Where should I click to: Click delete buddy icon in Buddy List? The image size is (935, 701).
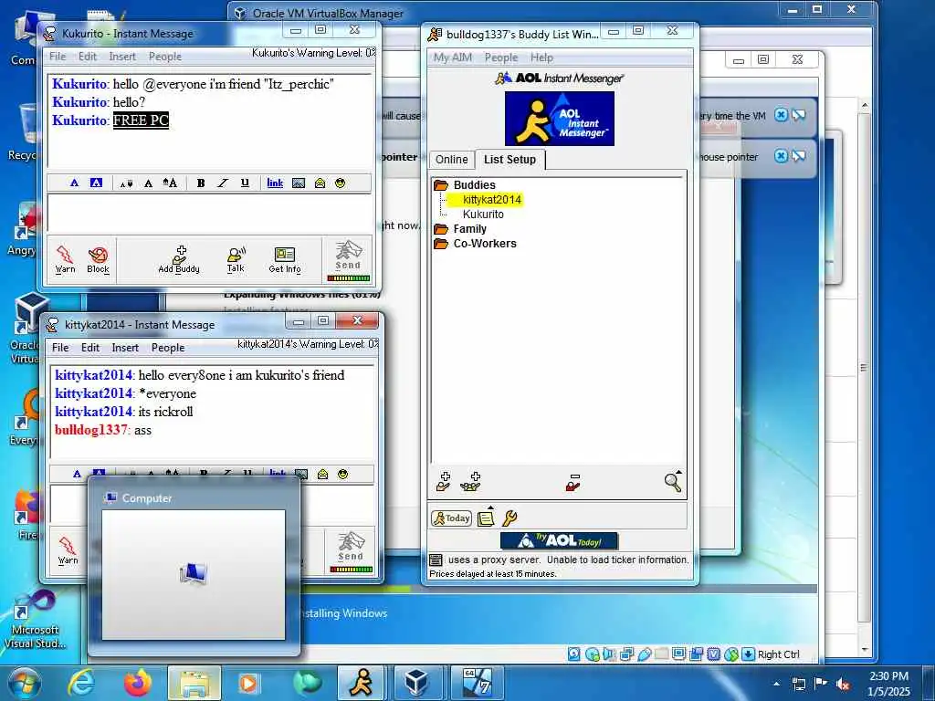coord(573,482)
